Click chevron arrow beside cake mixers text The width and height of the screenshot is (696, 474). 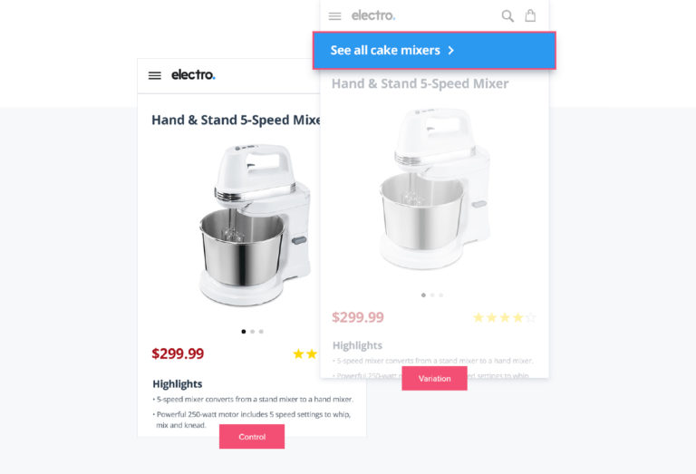[451, 50]
